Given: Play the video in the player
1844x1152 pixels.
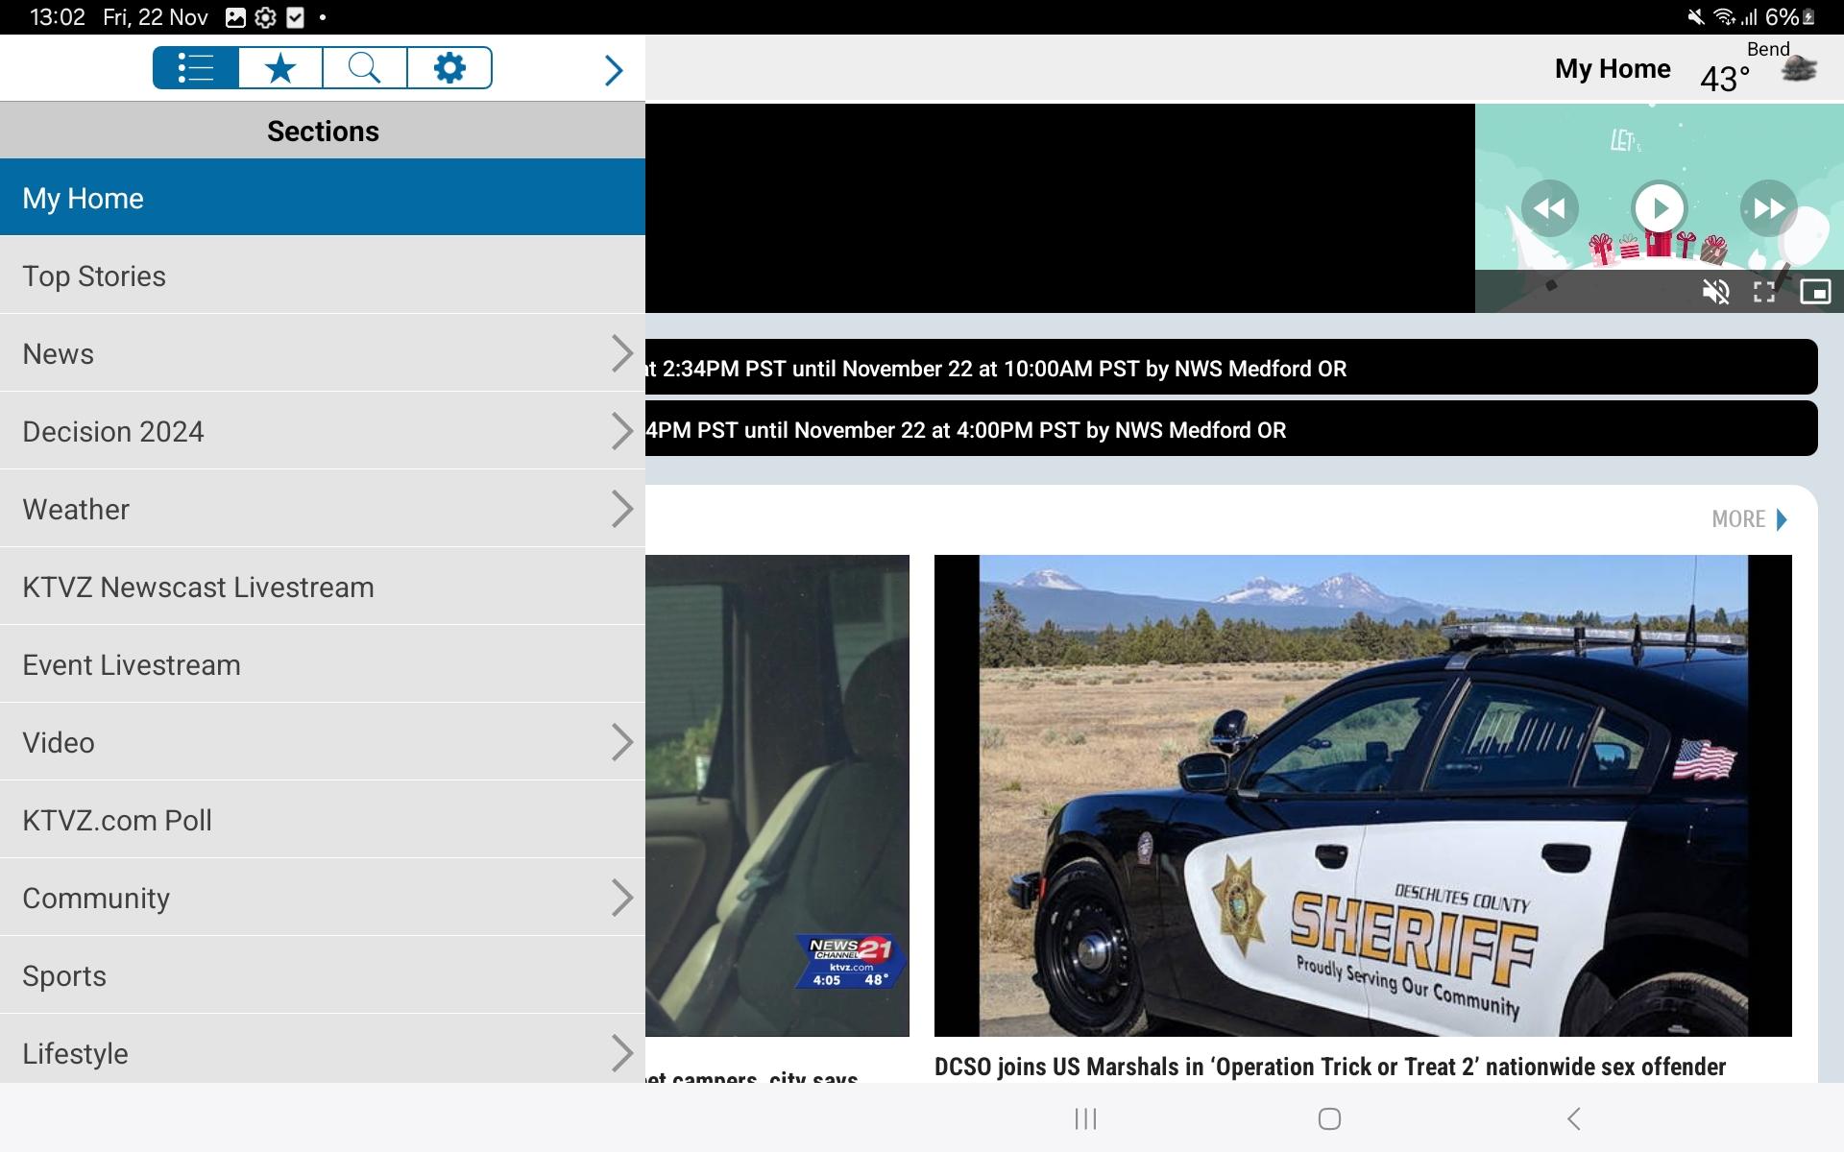Looking at the screenshot, I should pos(1659,207).
